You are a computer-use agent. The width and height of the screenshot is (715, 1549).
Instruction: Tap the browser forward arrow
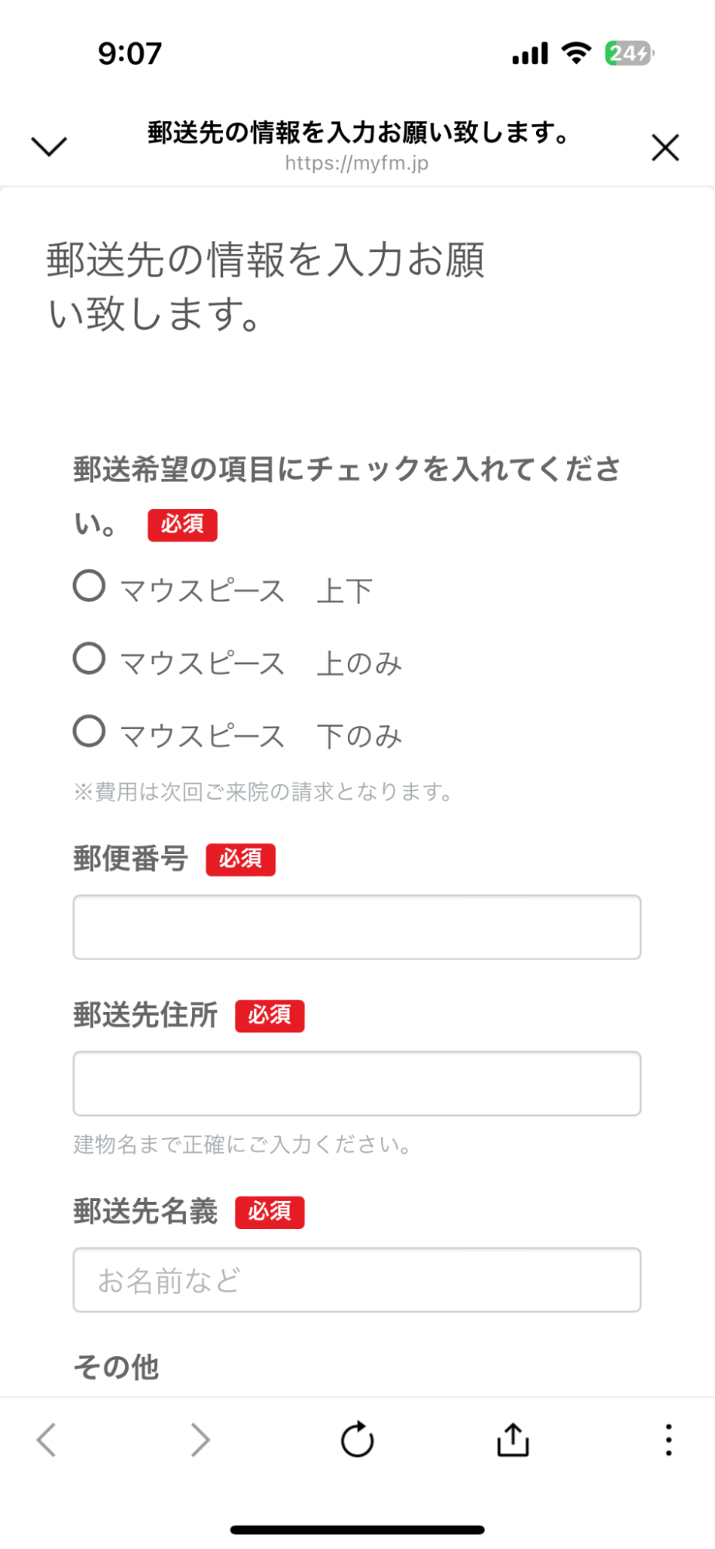(201, 1440)
